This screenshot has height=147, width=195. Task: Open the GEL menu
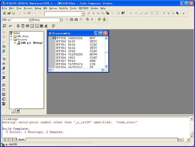pos(45,8)
